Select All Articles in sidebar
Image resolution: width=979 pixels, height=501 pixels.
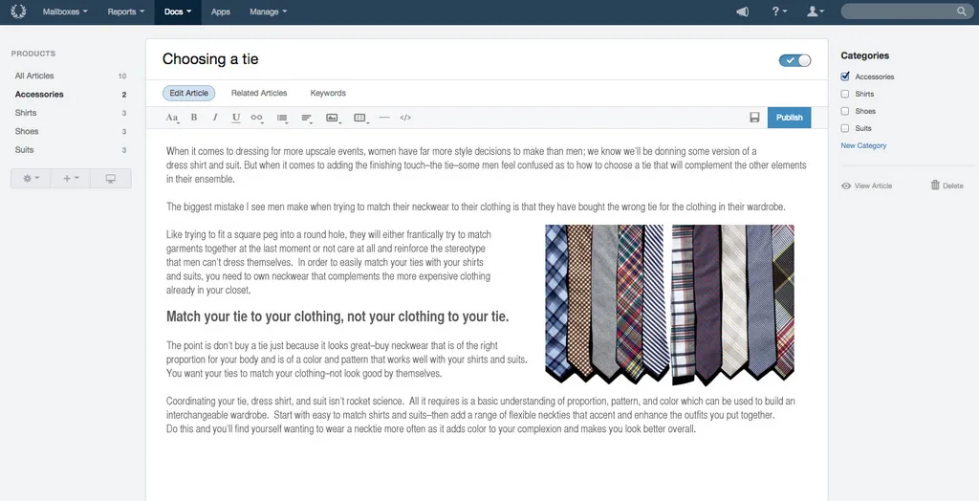(71, 76)
